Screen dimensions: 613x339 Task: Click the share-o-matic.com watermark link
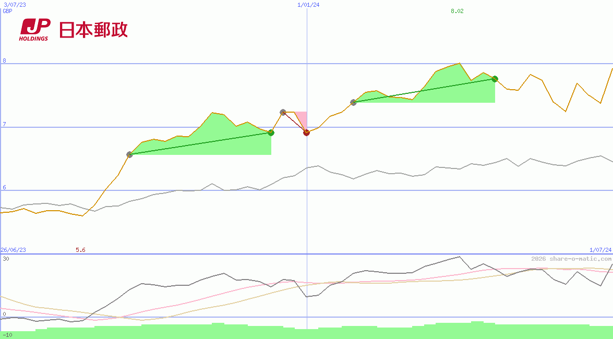point(571,259)
